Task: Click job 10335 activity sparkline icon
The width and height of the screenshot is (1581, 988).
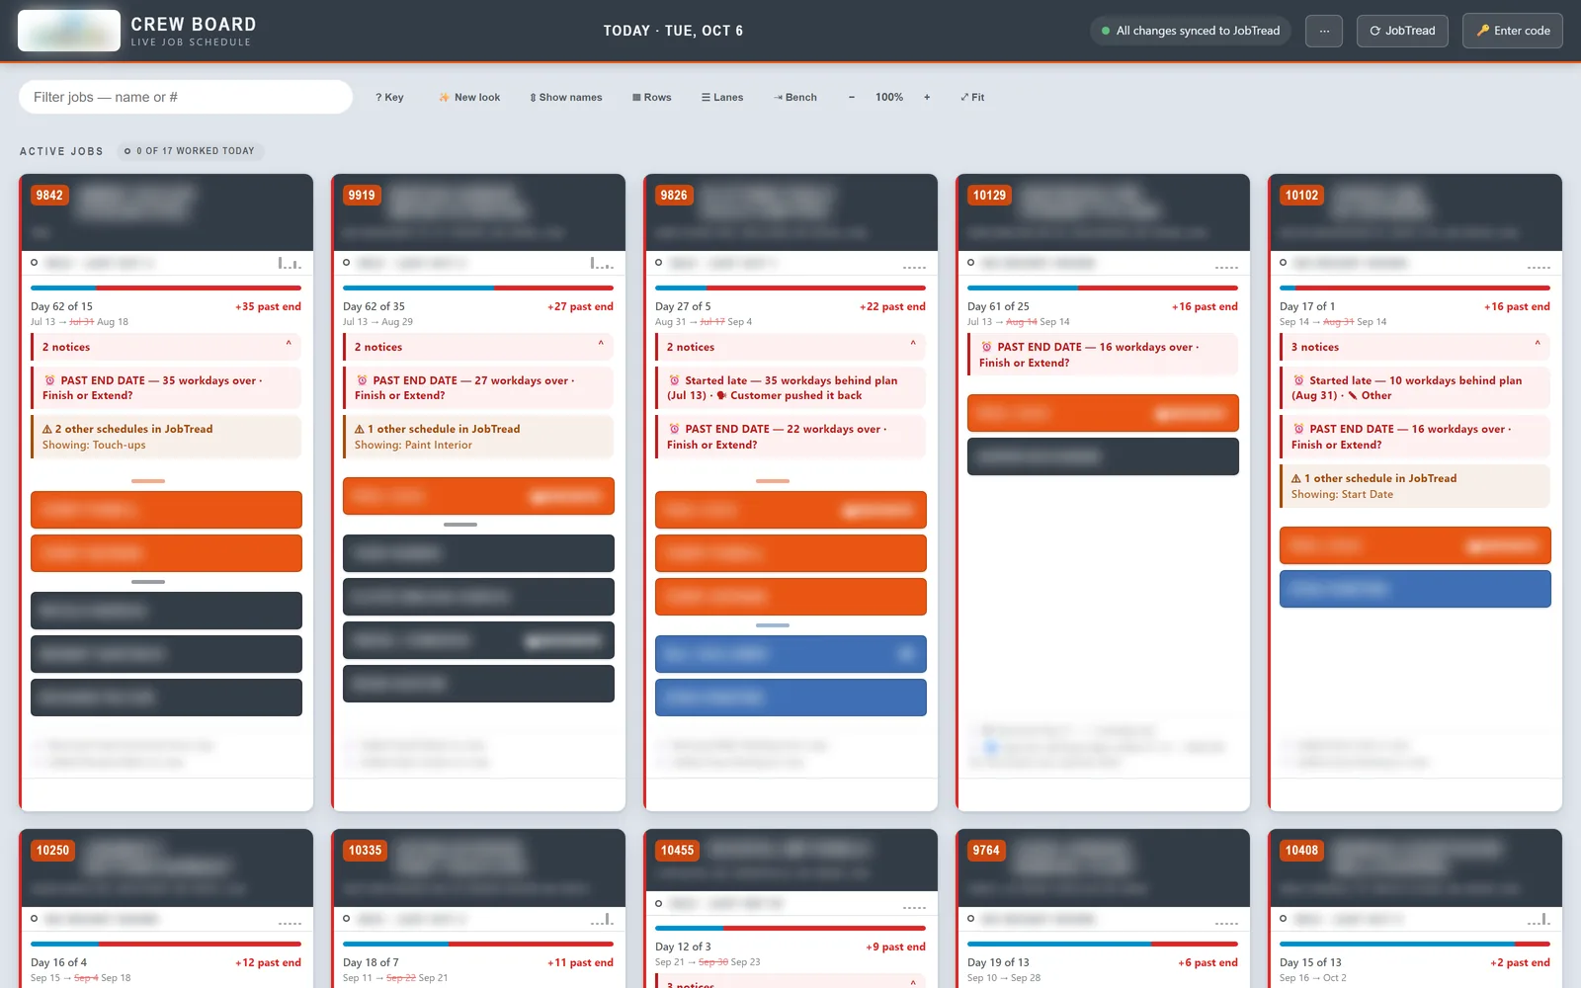Action: 602,919
